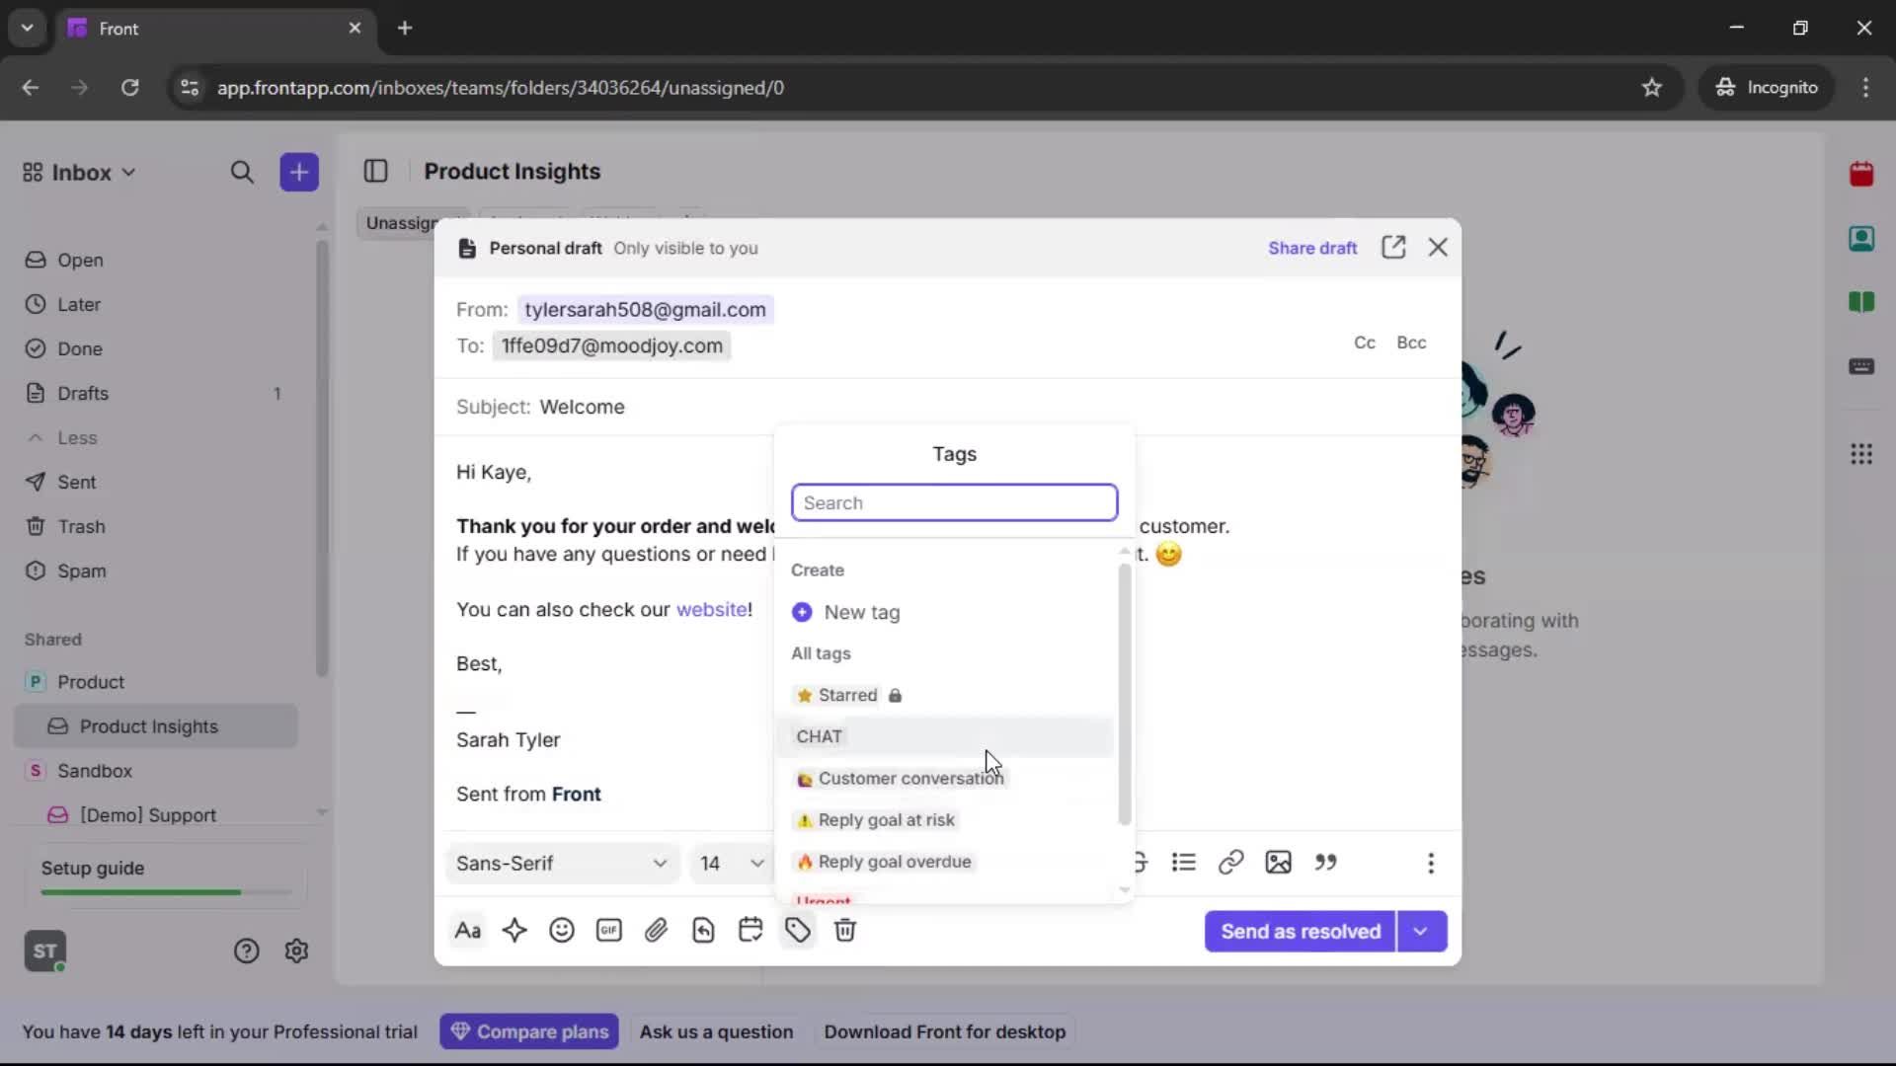Switch to the Drafts folder
Viewport: 1896px width, 1066px height.
[x=85, y=393]
